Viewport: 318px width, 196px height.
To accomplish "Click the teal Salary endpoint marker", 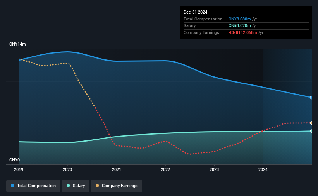I will (311, 131).
